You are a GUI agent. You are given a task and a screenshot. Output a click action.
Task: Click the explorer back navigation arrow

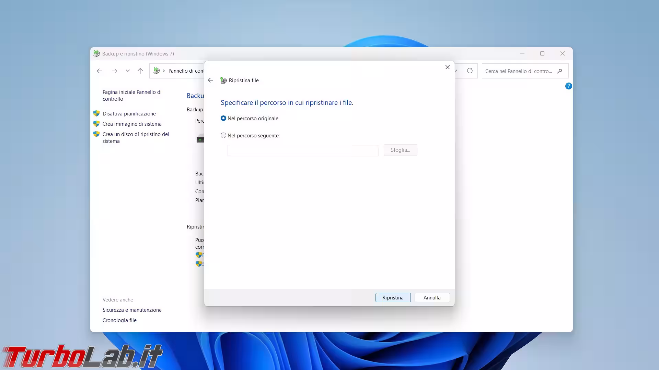[x=100, y=71]
